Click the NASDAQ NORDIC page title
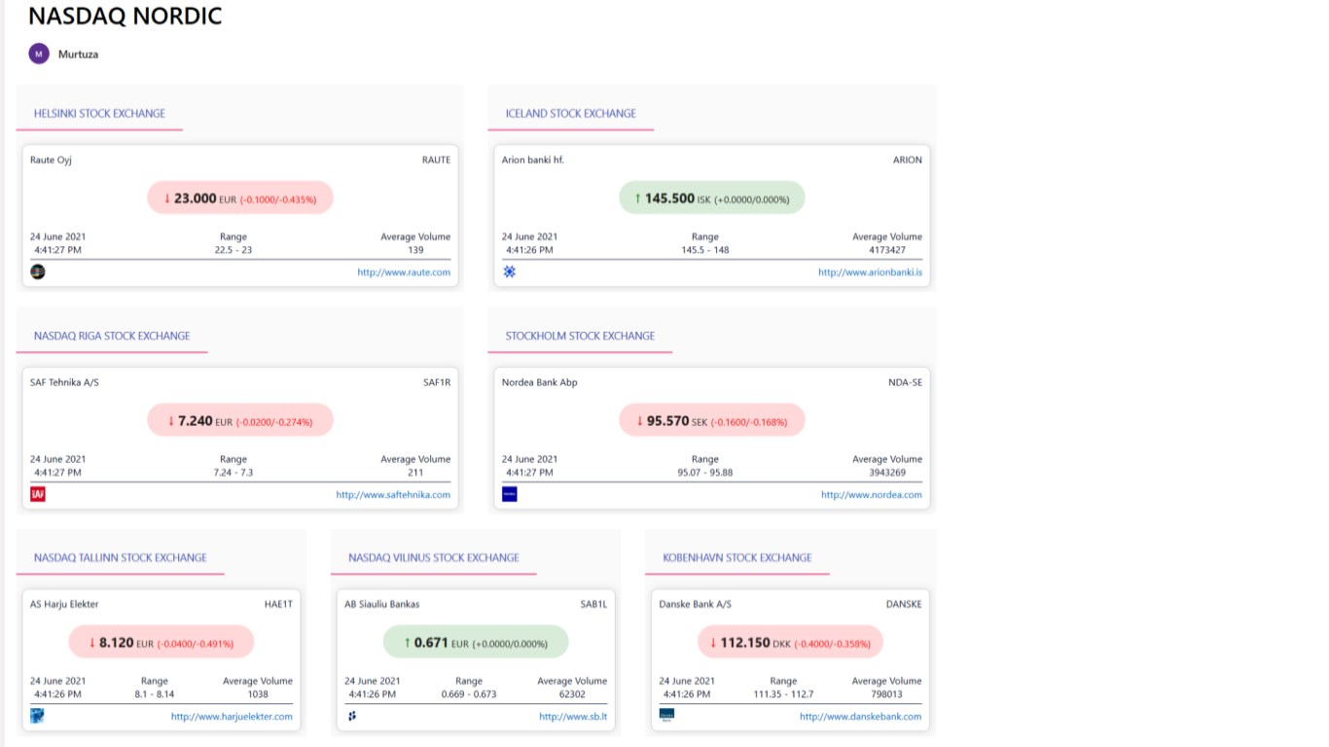 [126, 17]
